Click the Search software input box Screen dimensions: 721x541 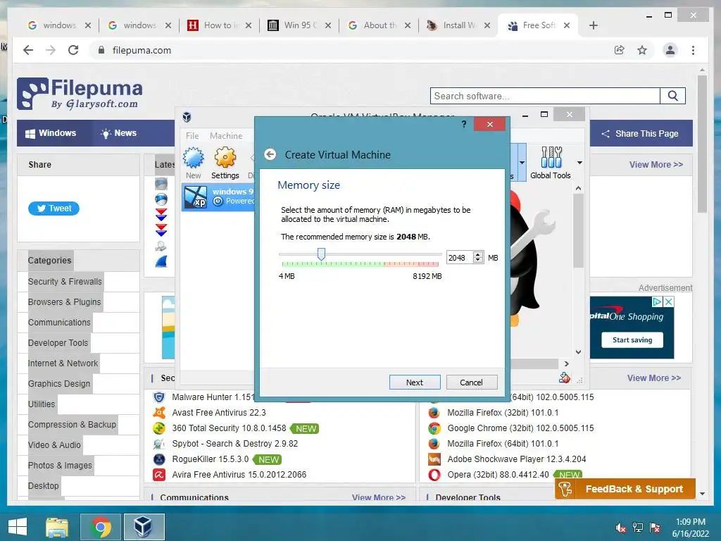(546, 96)
